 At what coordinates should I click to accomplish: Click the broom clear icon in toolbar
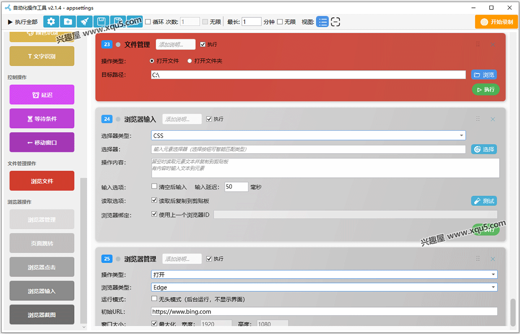coord(85,22)
